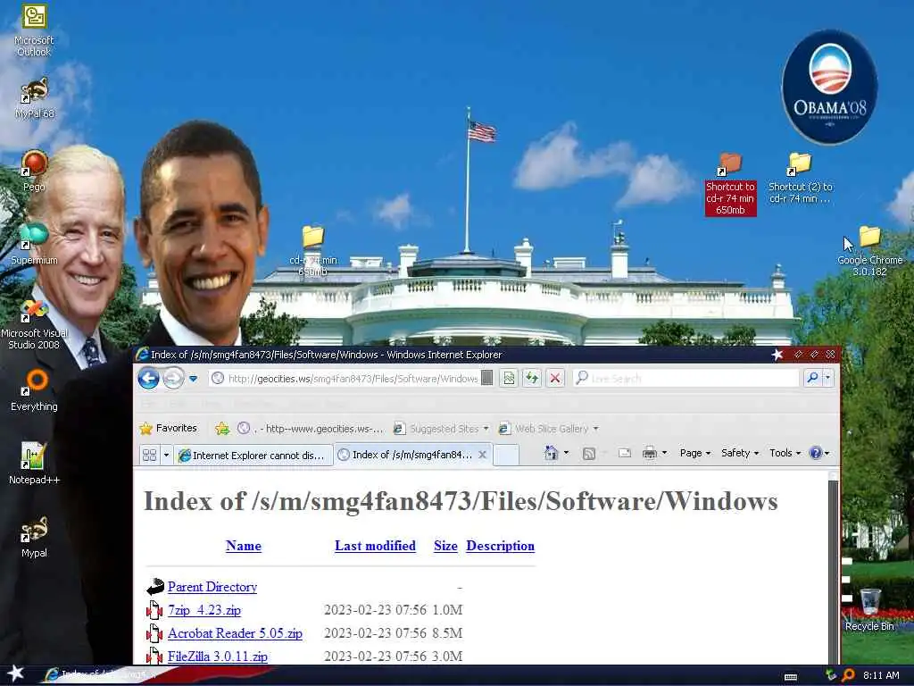Open the Web Slice Gallery dropdown
This screenshot has height=686, width=914.
tap(549, 429)
